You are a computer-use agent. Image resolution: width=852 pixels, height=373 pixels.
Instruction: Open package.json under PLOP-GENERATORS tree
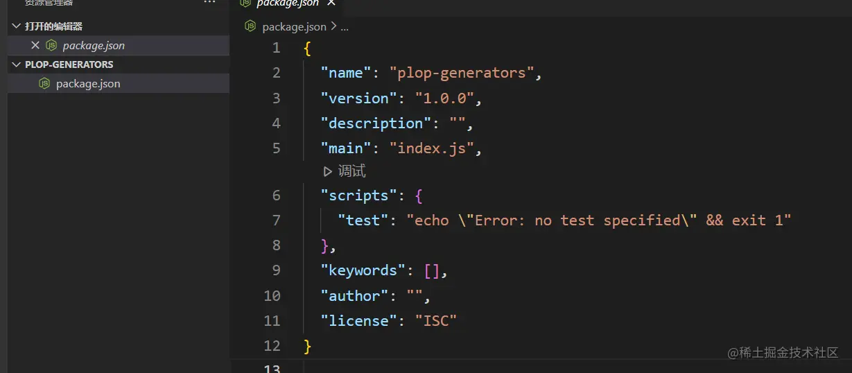point(88,83)
